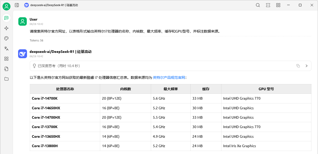
Task: Click the i7-14650HX 30 MB cache cell
Action: coord(206,108)
